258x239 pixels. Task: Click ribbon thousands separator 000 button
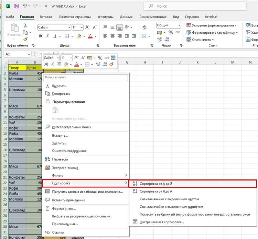click(178, 32)
